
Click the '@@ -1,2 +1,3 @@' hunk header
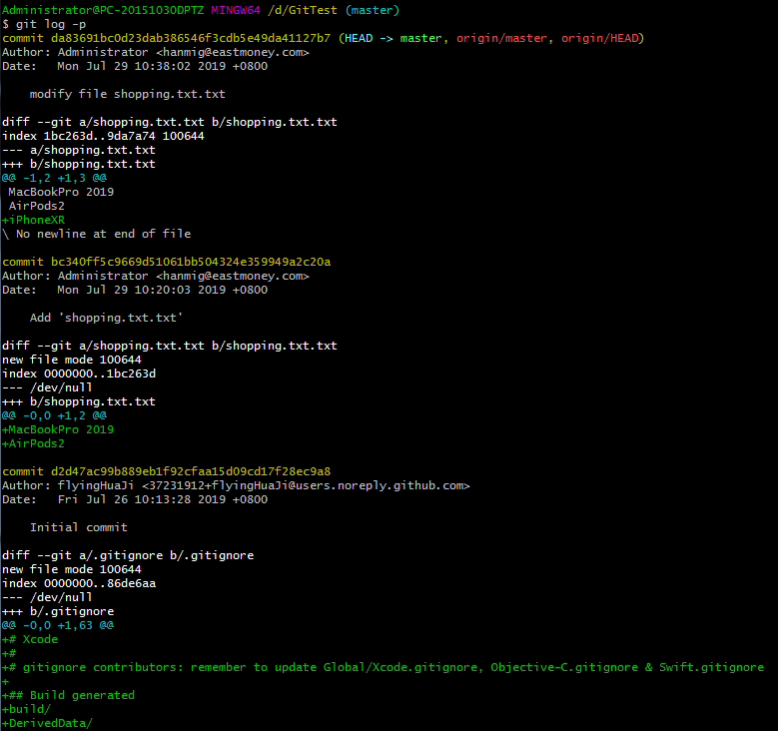(x=54, y=178)
